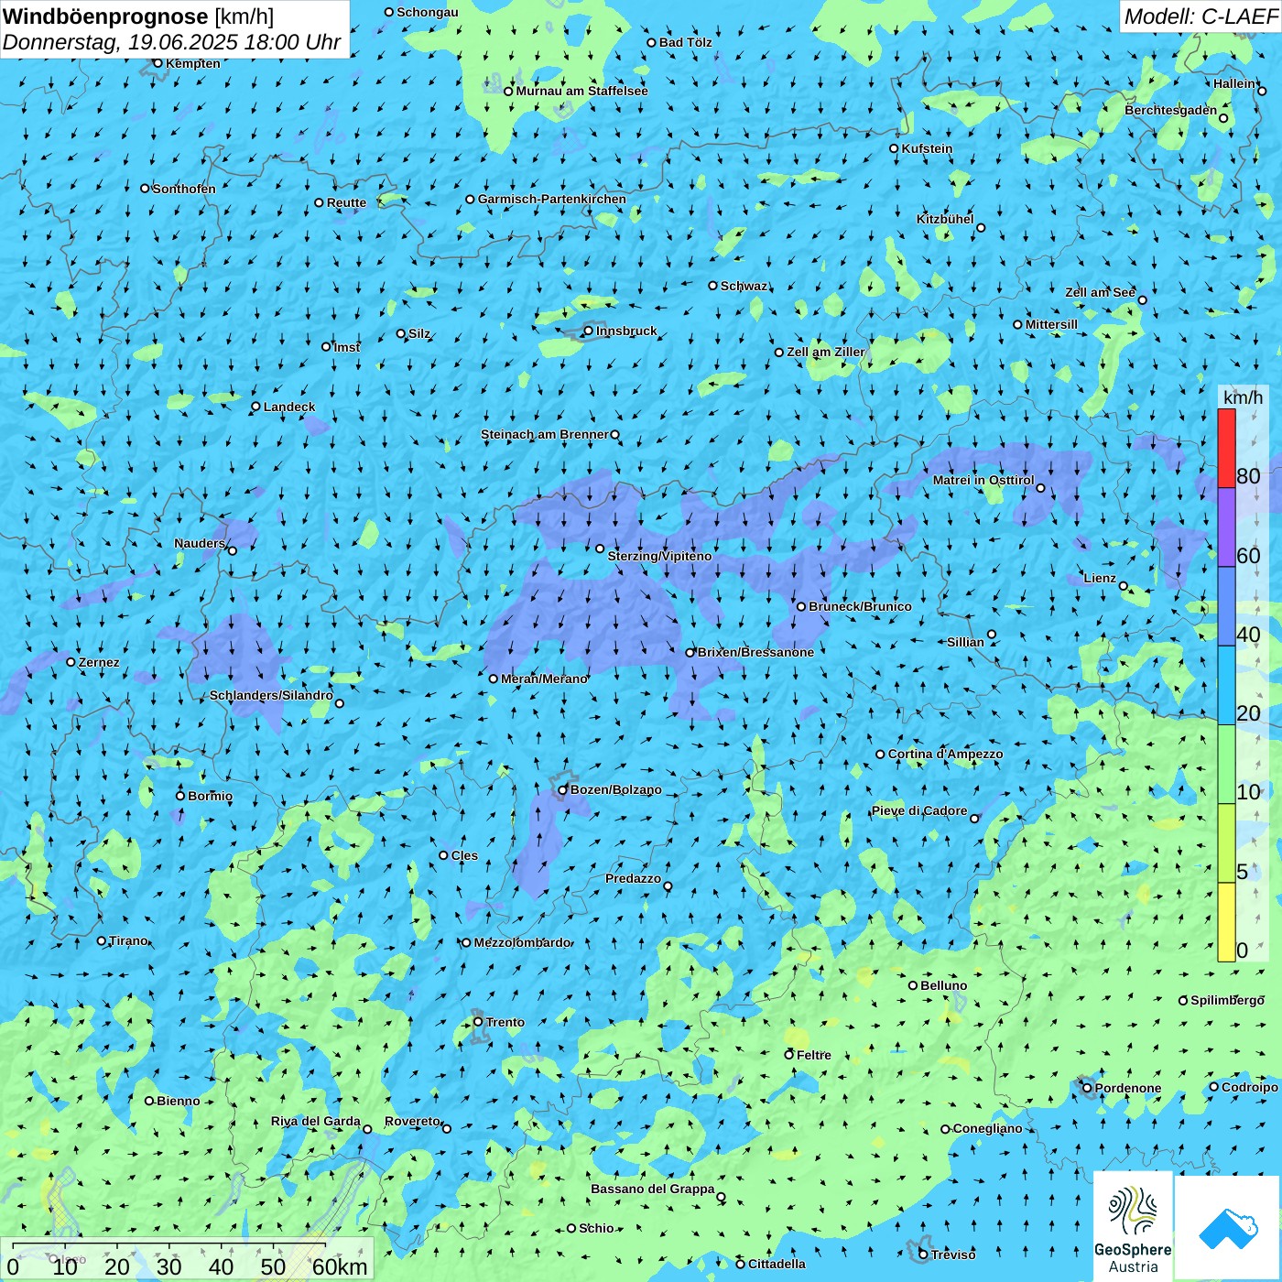Click the Bozen/Bolzano city label
Screen dimensions: 1282x1282
click(x=615, y=789)
